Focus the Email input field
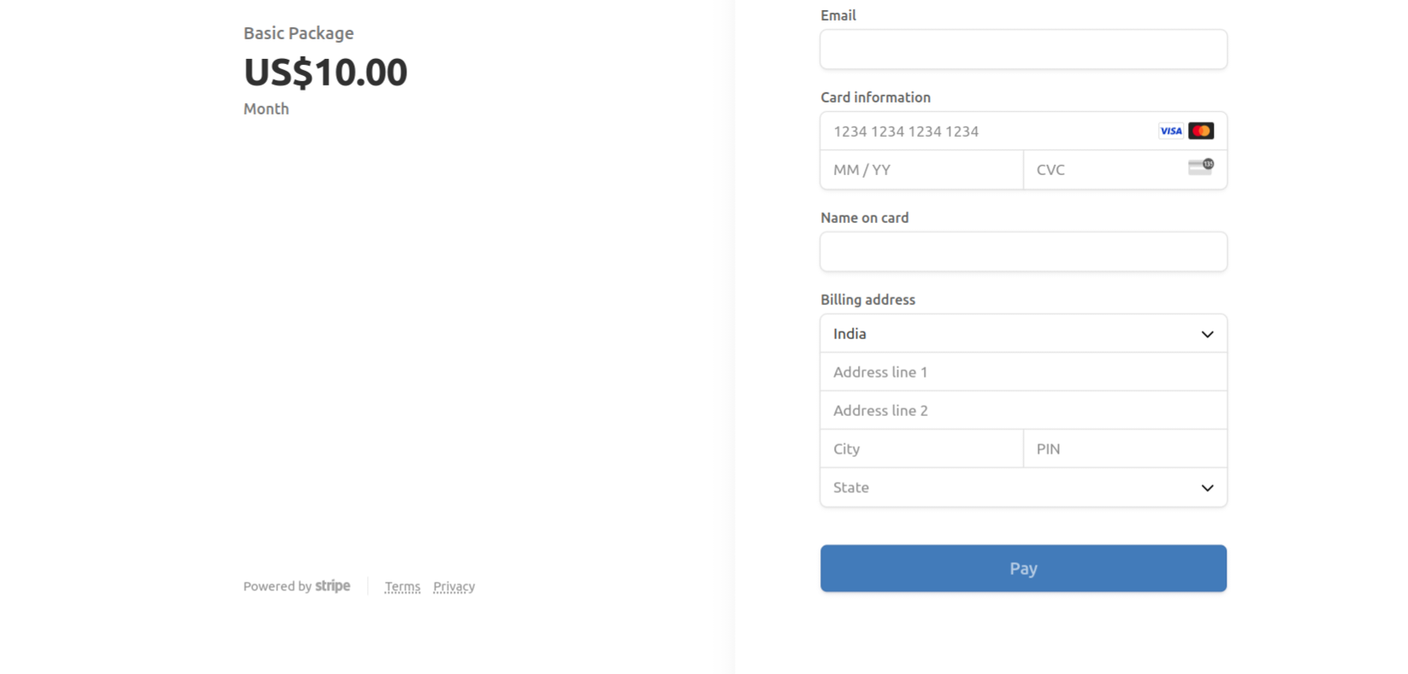The image size is (1408, 674). [x=1023, y=50]
